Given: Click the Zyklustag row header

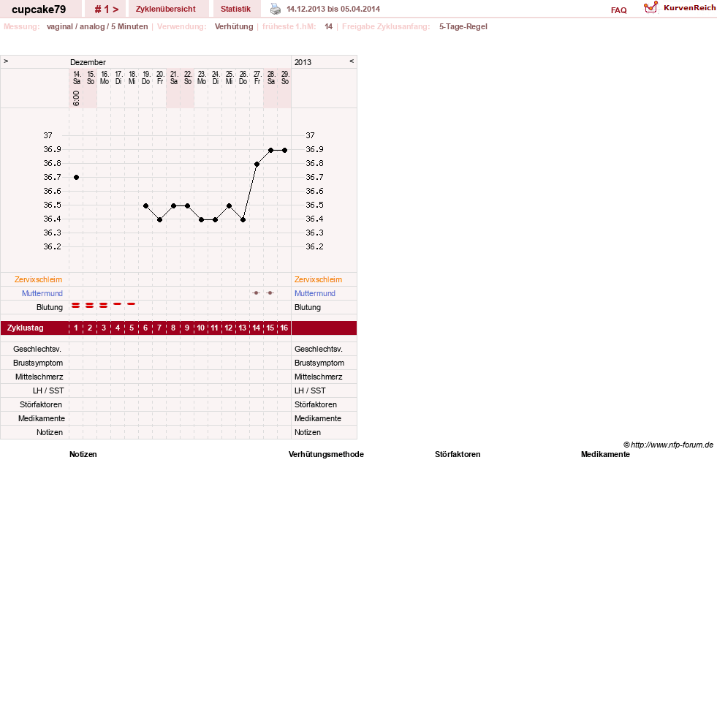Looking at the screenshot, I should click(25, 328).
